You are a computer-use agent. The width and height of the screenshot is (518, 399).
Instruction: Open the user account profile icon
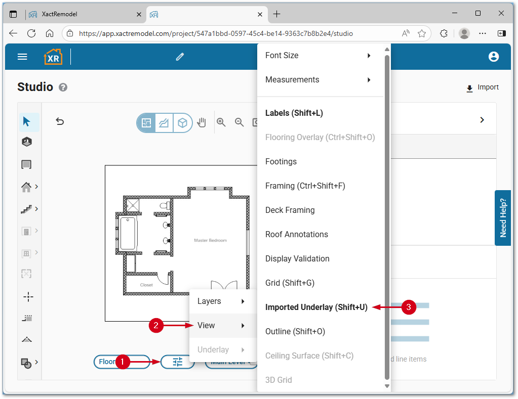coord(494,57)
